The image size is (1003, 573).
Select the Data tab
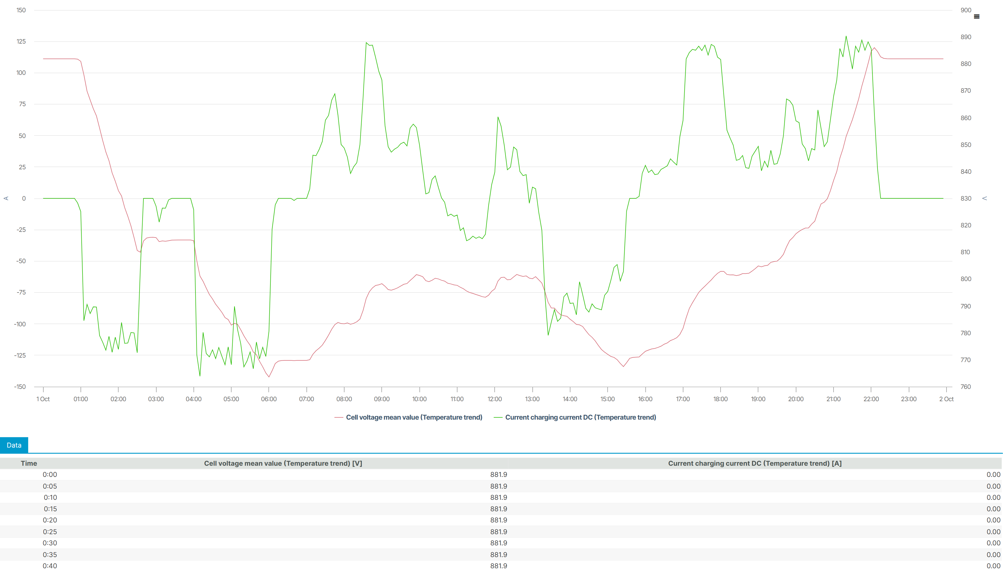point(14,445)
